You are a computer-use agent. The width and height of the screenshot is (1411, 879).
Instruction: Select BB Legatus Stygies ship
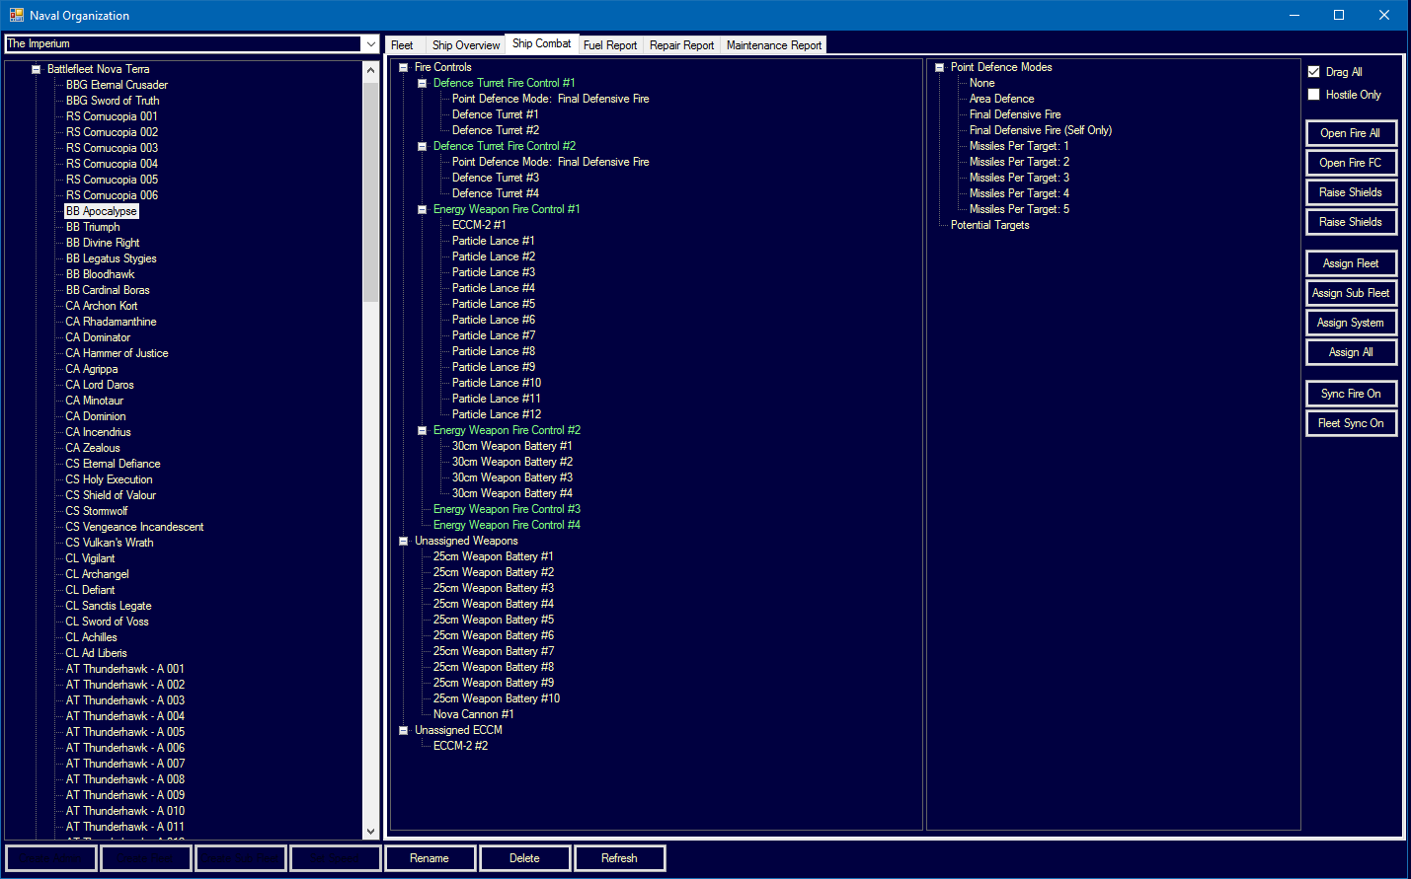[111, 258]
